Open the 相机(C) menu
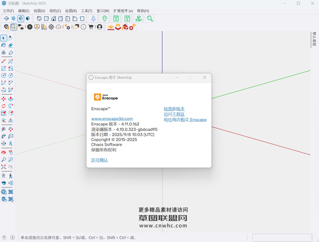The height and width of the screenshot is (242, 319). pos(55,11)
